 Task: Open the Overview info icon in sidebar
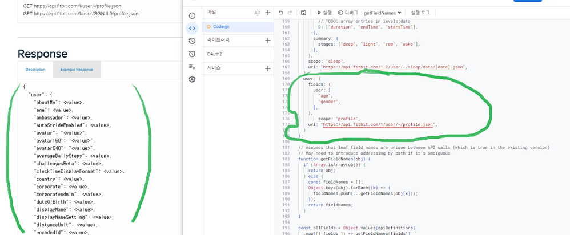tap(192, 15)
